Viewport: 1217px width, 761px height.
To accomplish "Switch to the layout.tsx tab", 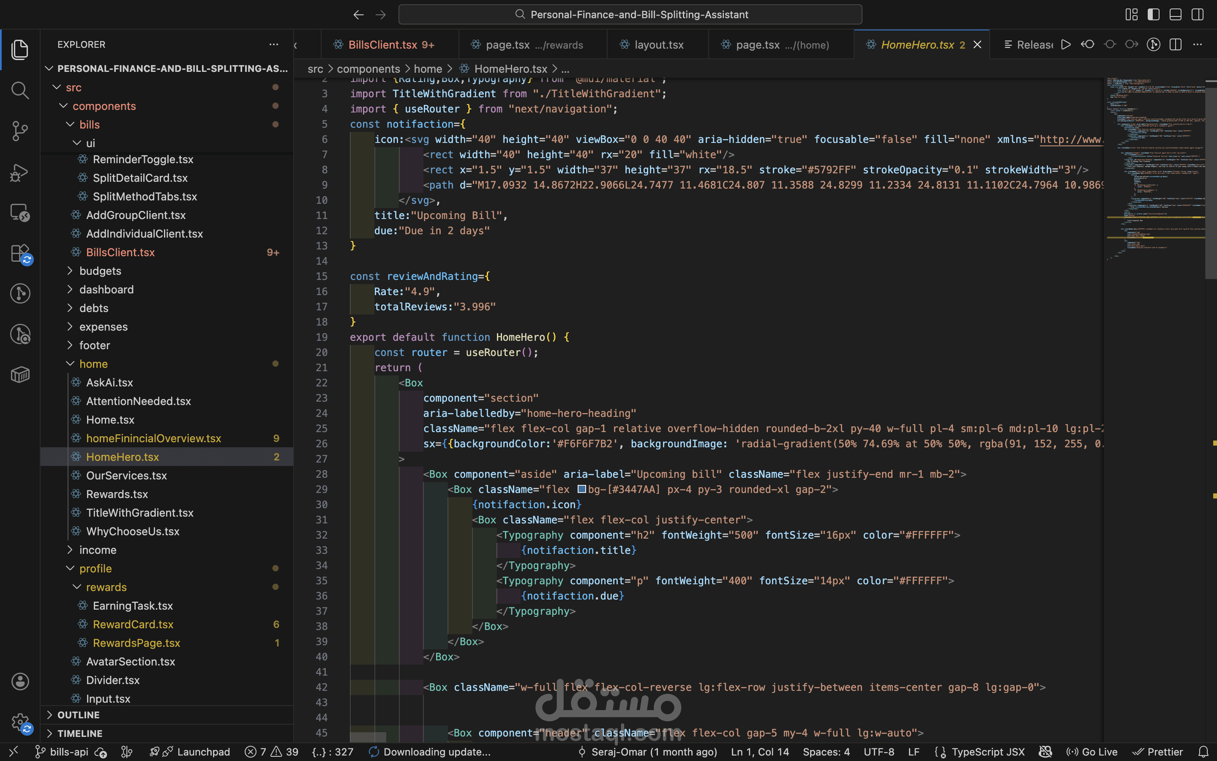I will (x=658, y=45).
